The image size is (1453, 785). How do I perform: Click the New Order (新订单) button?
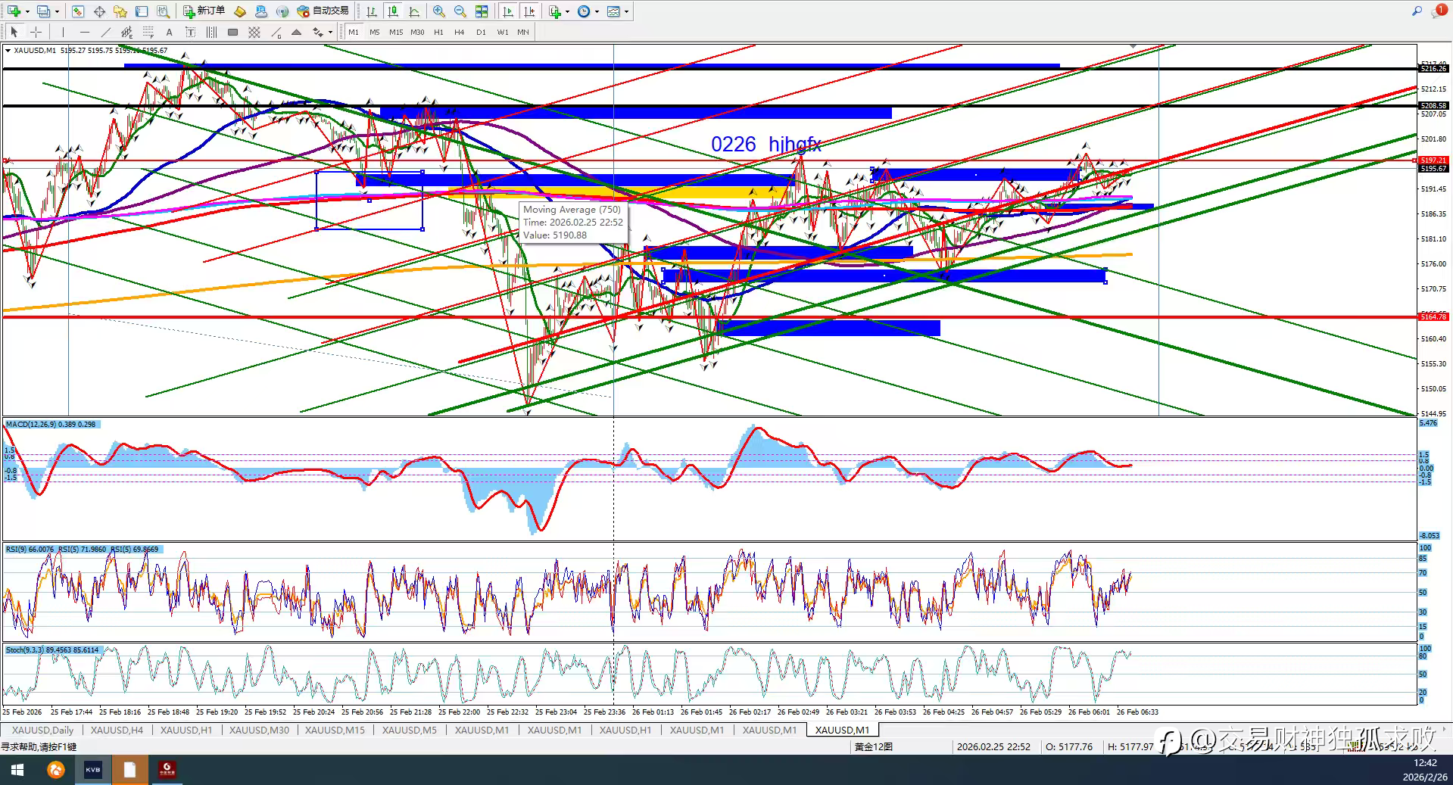click(x=204, y=11)
